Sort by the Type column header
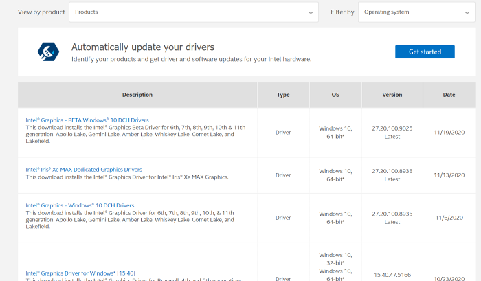The image size is (481, 281). click(x=283, y=95)
